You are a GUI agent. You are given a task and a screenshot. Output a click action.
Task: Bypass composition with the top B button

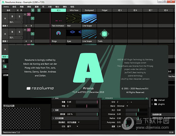[x=21, y=11]
